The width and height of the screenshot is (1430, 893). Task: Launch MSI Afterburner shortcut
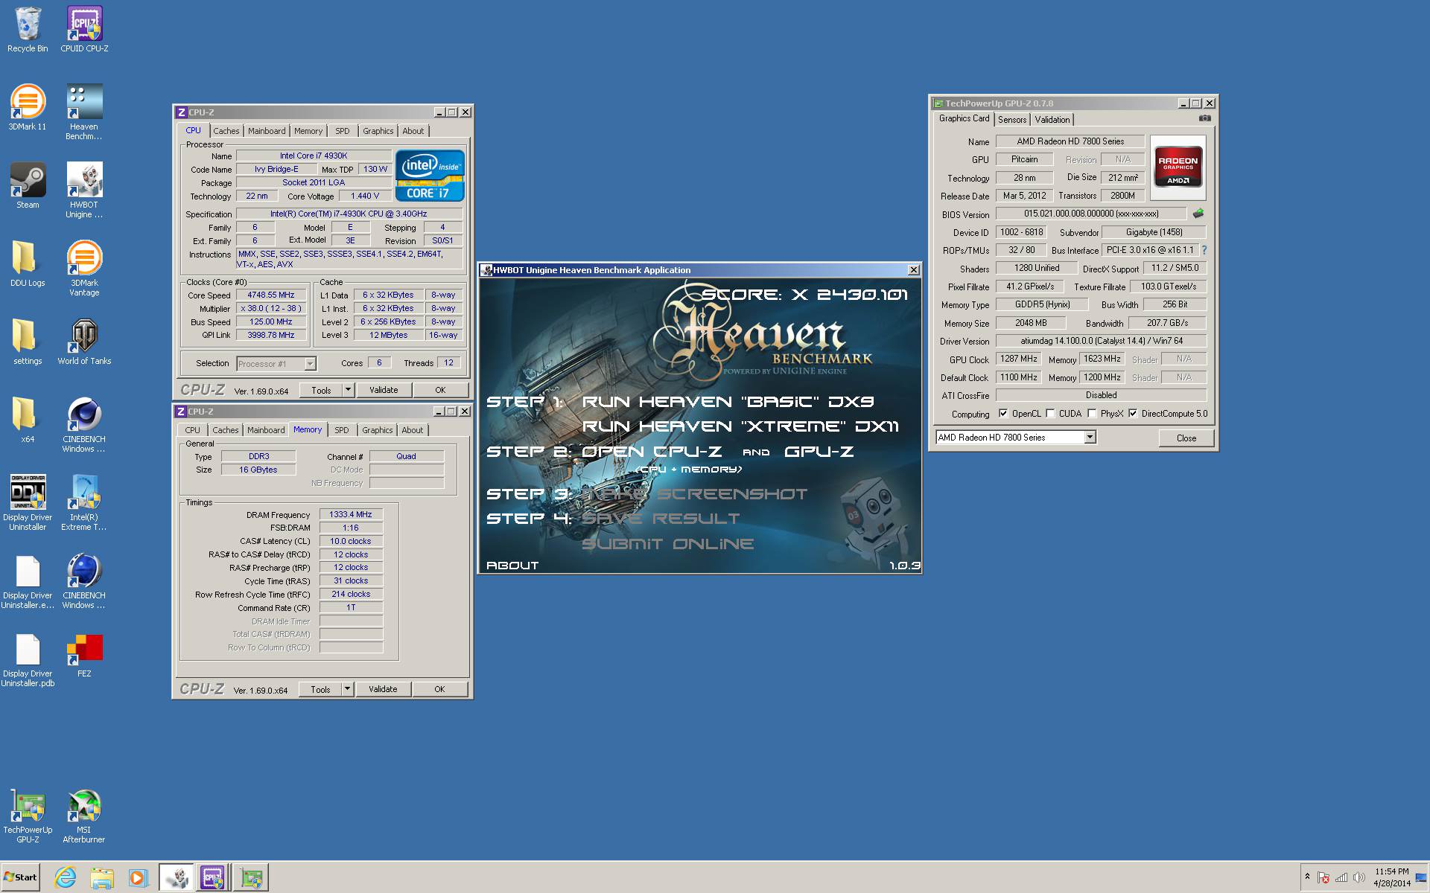click(x=84, y=816)
